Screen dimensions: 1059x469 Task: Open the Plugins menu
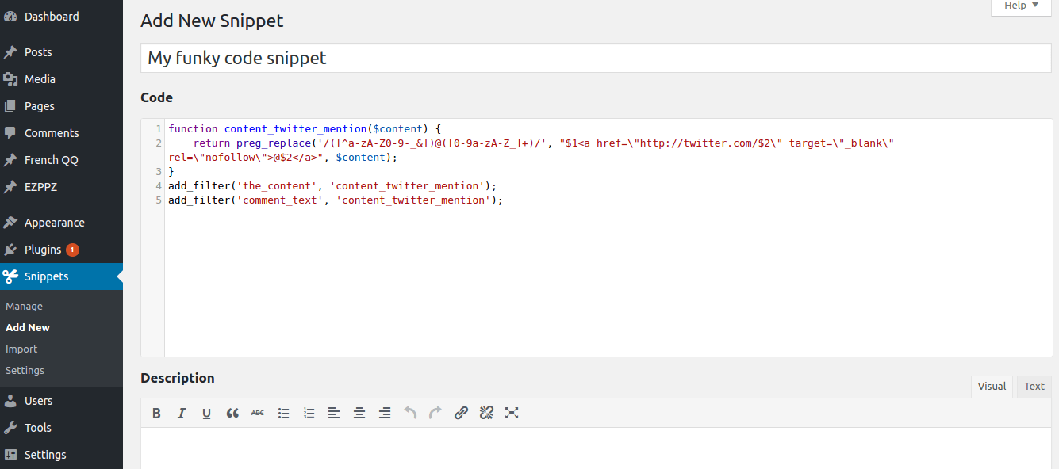43,250
